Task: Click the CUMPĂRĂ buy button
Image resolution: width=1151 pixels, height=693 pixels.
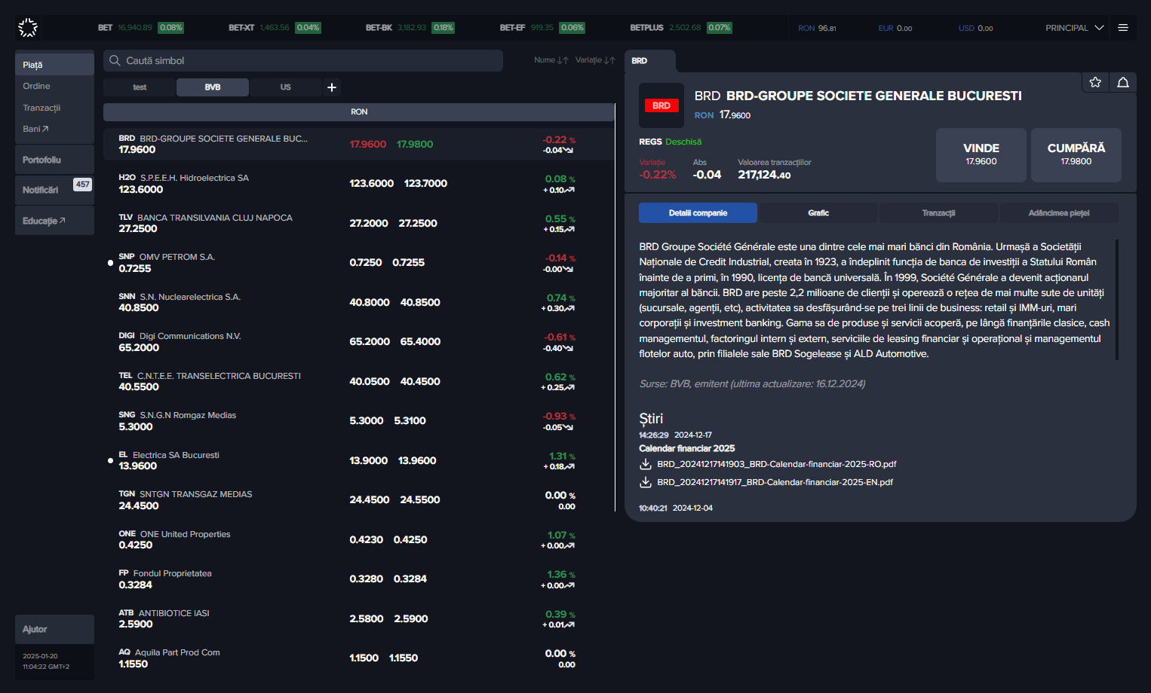Action: [x=1076, y=154]
